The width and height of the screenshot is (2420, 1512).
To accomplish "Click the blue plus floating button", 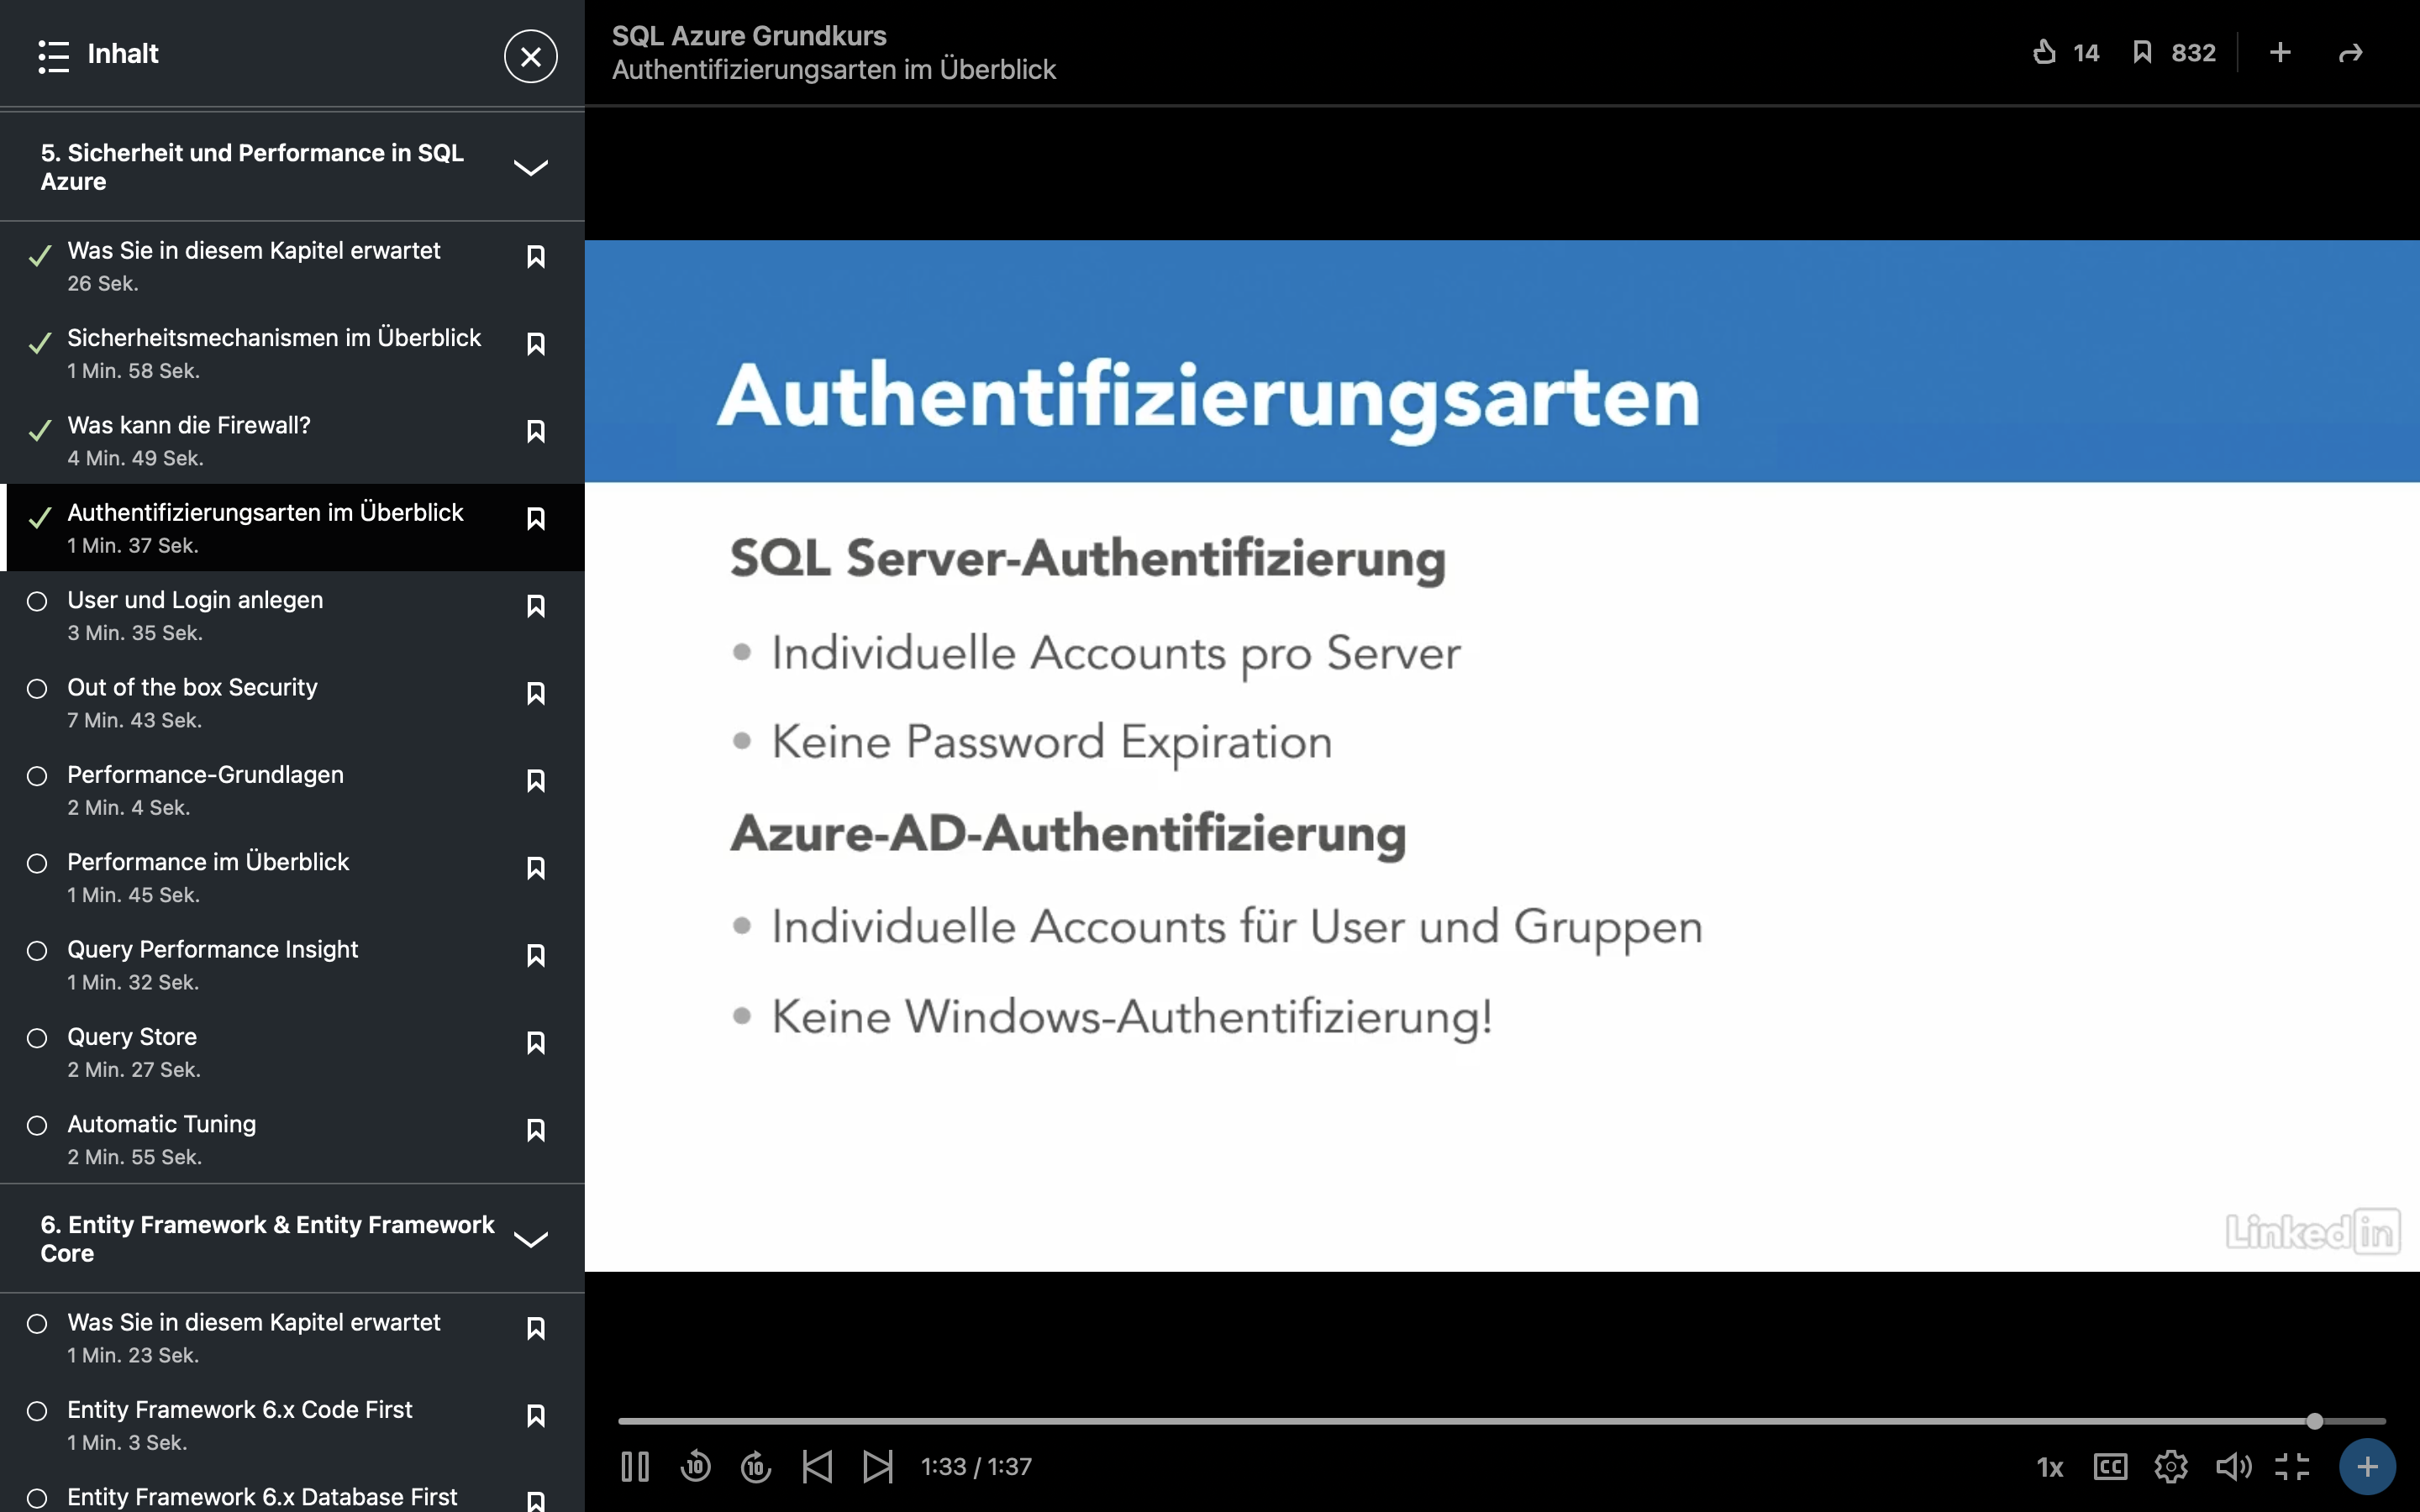I will tap(2367, 1467).
